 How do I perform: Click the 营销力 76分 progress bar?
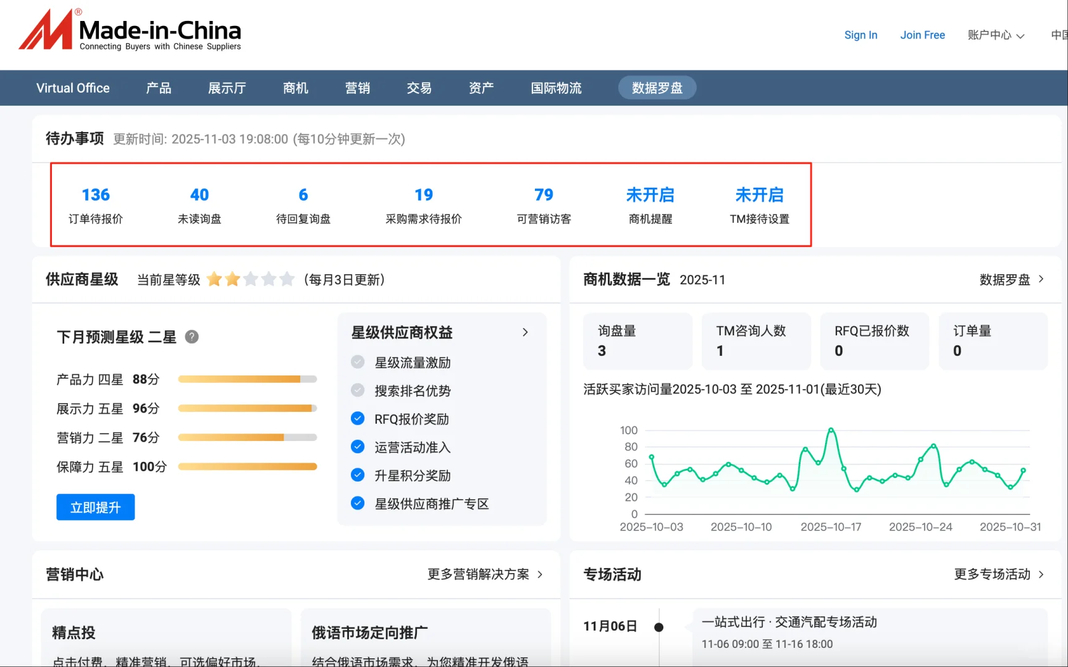247,437
